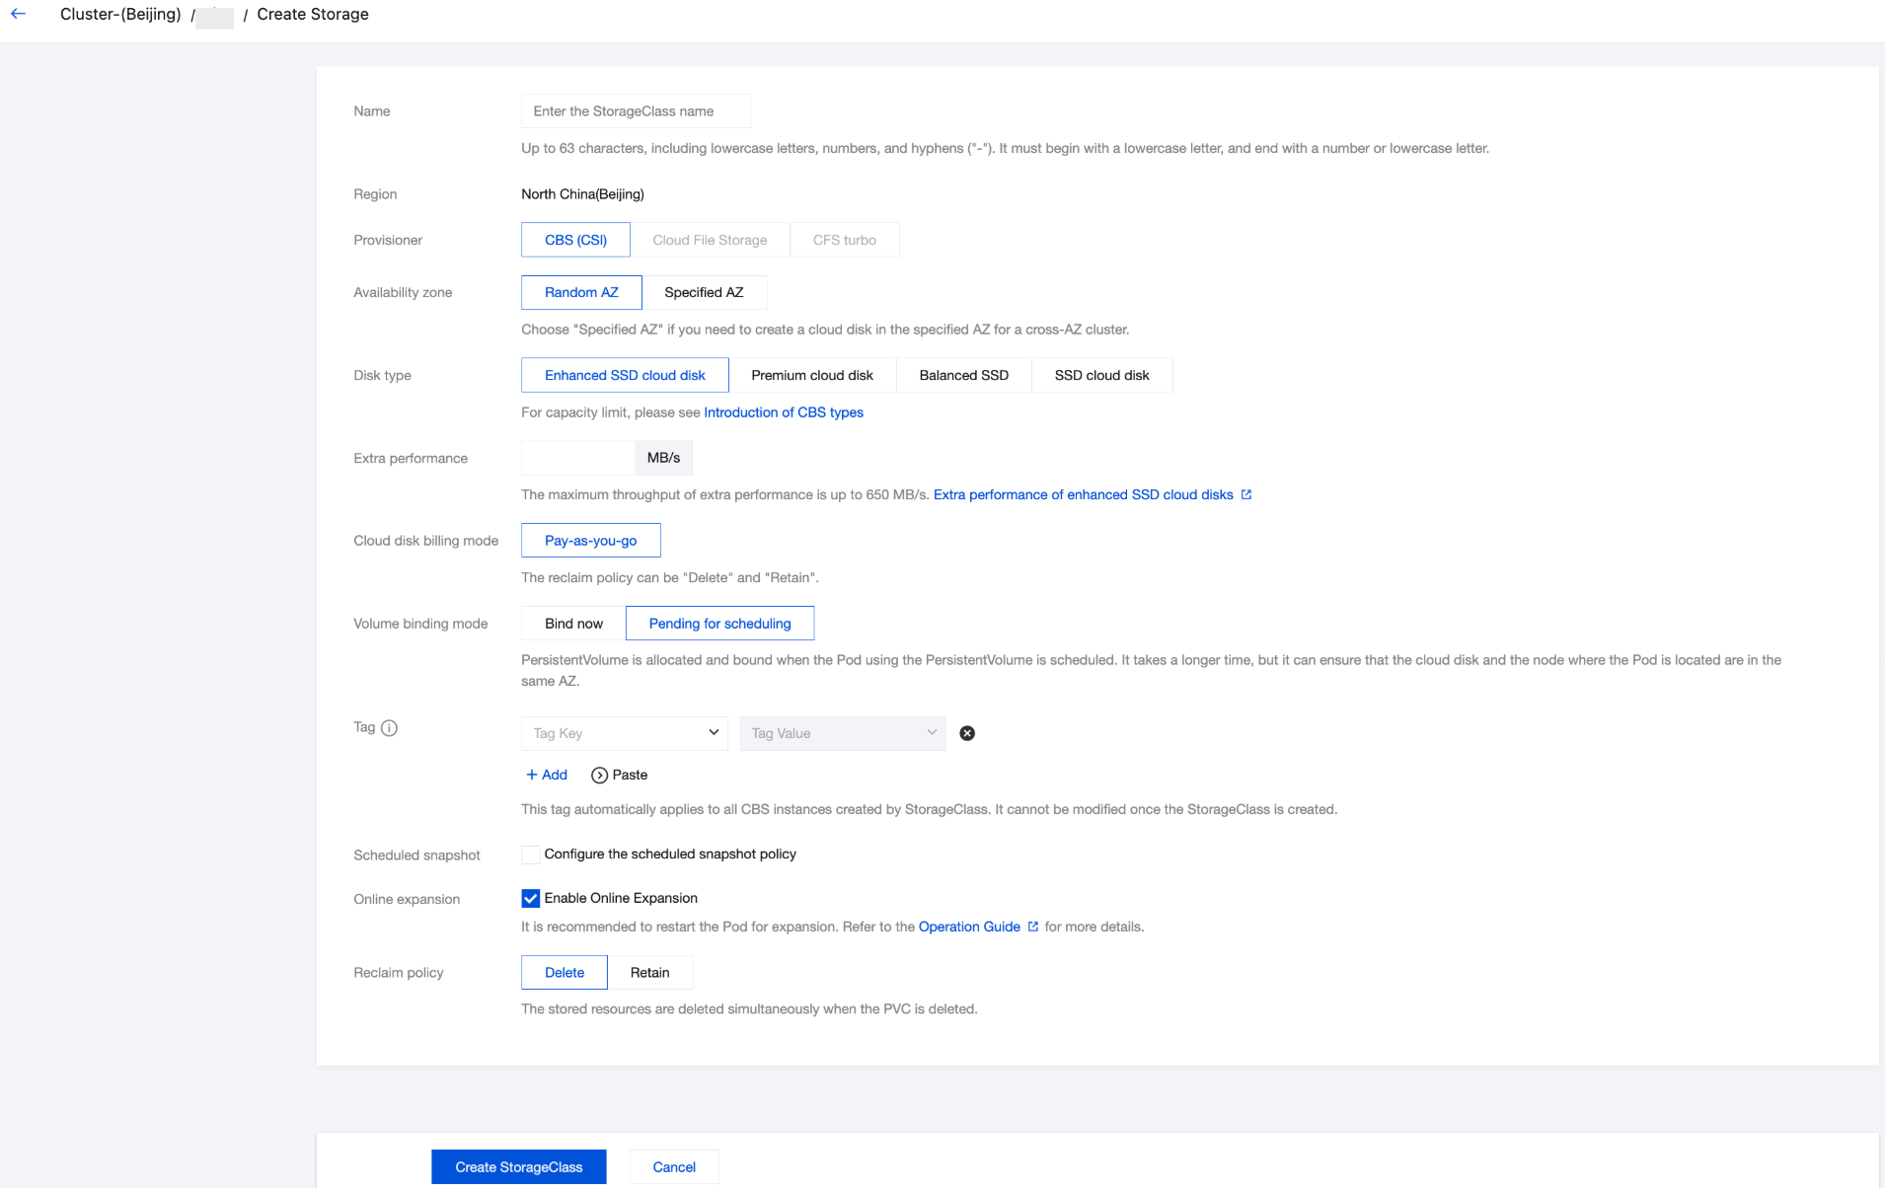Open Extra performance of enhanced SSD link

click(x=1084, y=494)
